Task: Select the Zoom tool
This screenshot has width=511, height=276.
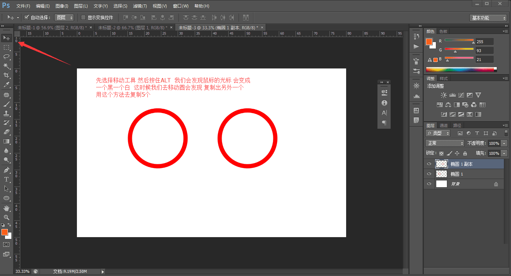Action: 6,218
